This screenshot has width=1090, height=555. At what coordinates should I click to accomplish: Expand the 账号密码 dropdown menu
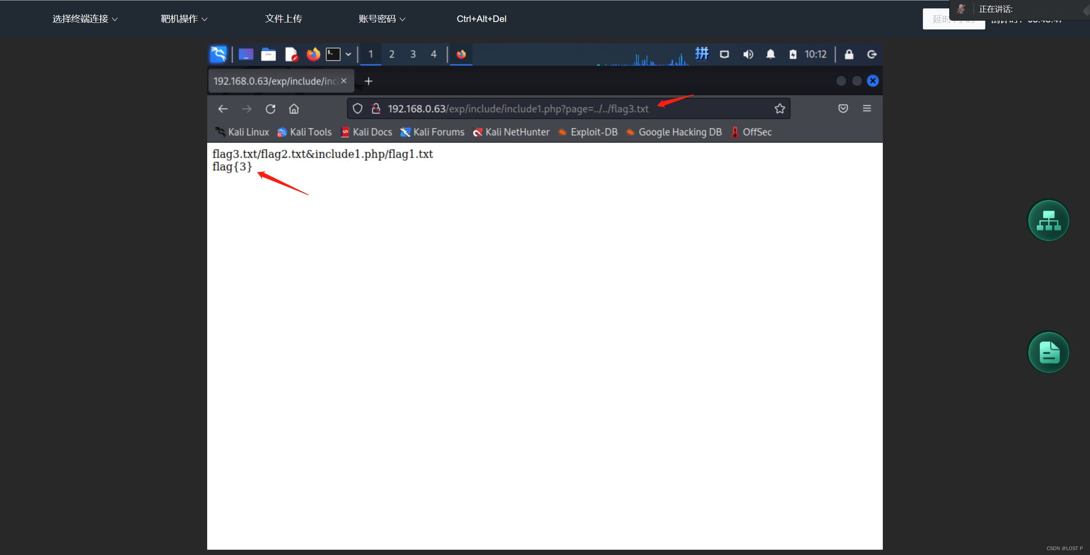(382, 19)
